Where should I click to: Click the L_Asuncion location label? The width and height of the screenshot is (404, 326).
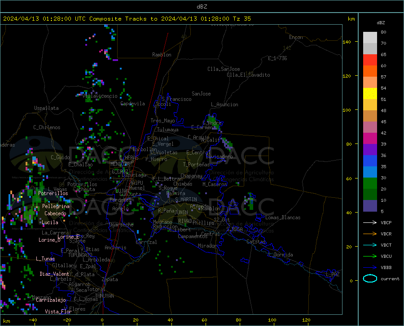point(224,104)
